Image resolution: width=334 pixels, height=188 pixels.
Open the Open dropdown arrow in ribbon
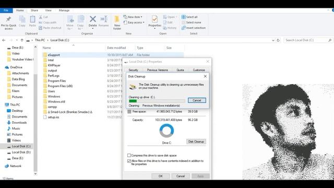(x=176, y=17)
